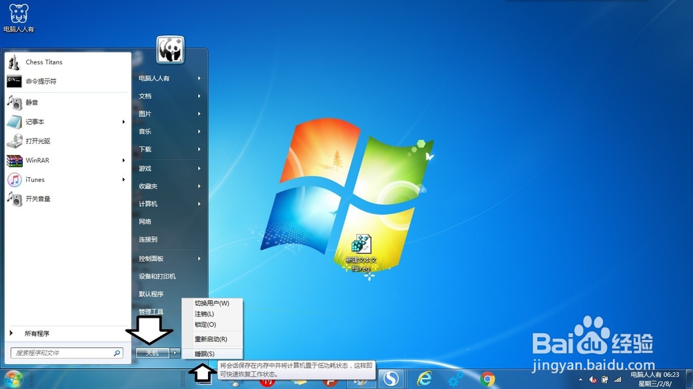This screenshot has height=389, width=693.
Task: Open the blue gears taskbar app
Action: 455,379
